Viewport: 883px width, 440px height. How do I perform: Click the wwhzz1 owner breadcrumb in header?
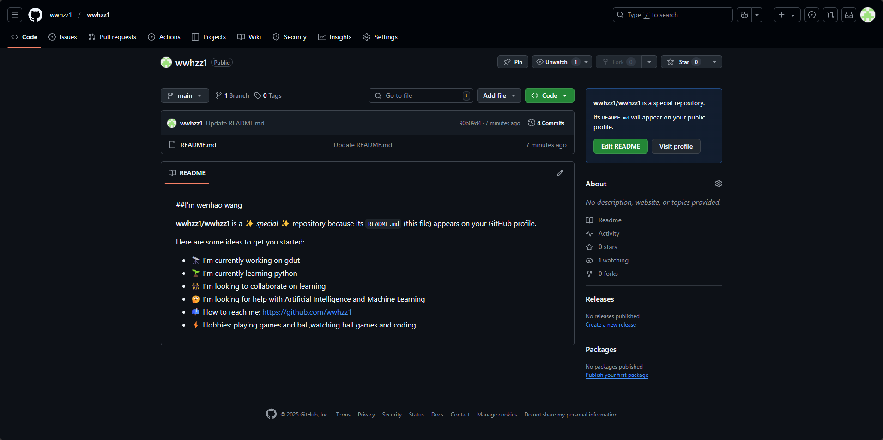[61, 15]
